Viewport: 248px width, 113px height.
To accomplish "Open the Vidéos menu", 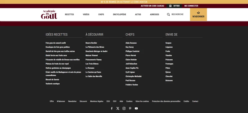I will tap(86, 14).
